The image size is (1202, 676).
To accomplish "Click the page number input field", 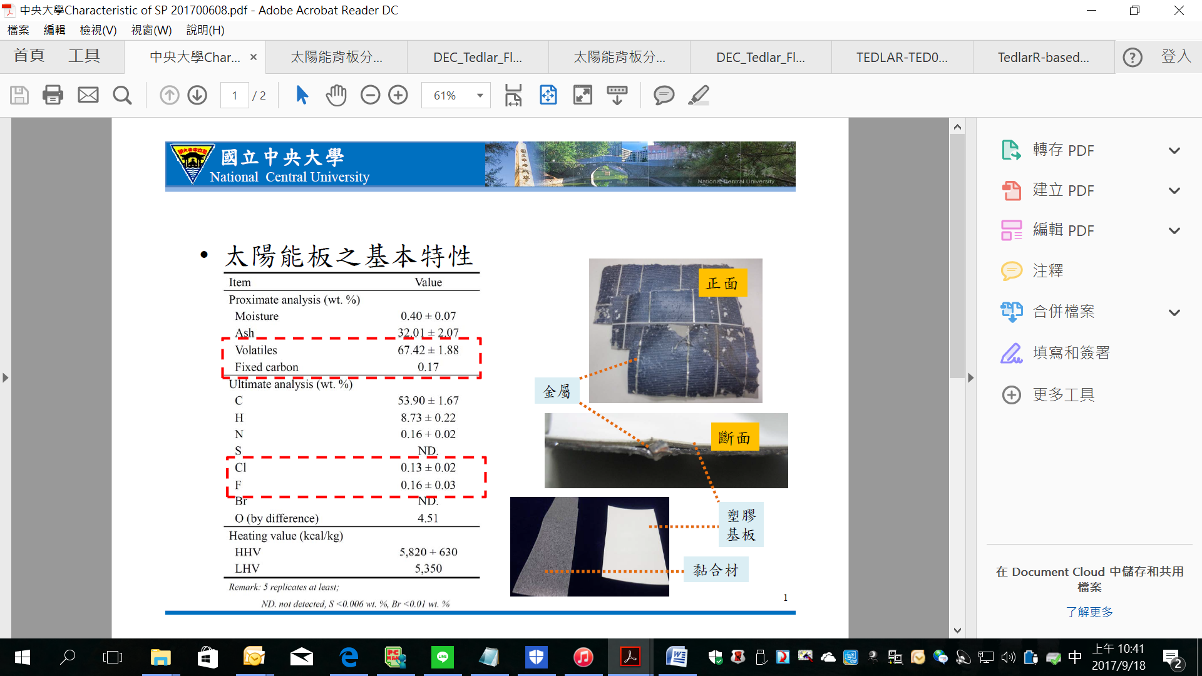I will click(235, 95).
